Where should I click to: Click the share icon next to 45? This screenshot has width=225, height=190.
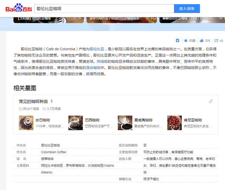216,41
